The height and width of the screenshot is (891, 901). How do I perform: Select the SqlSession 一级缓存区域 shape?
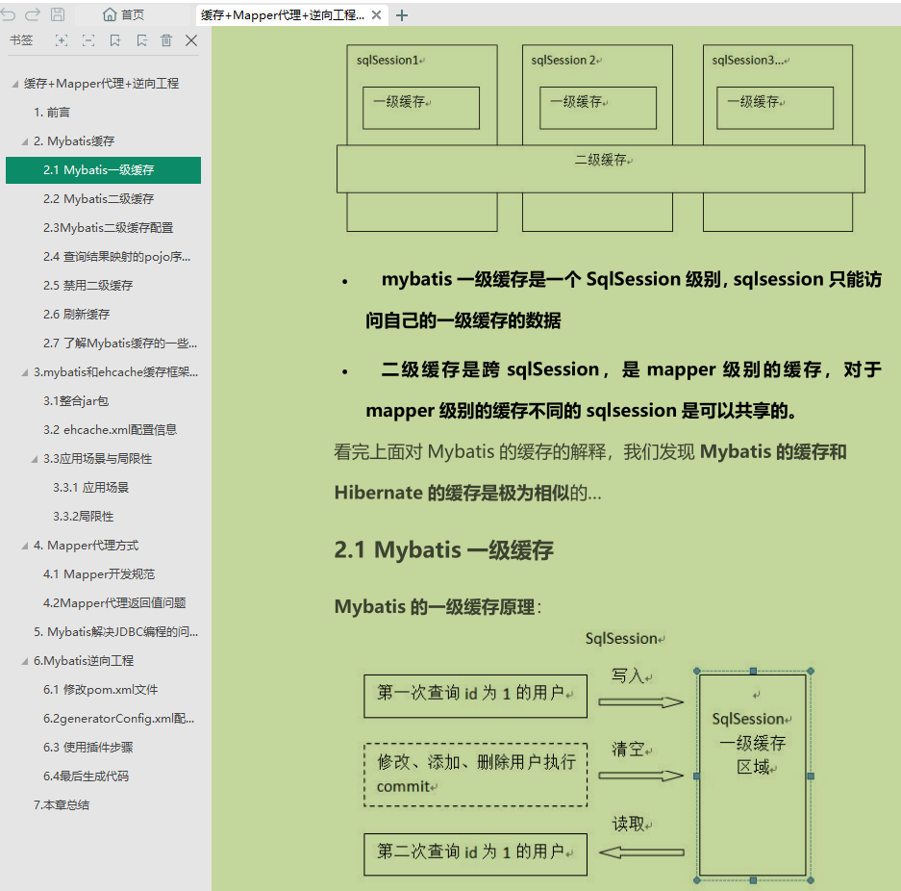(753, 776)
